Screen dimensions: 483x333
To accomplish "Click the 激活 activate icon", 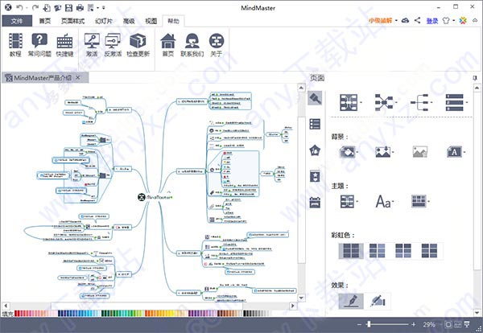I will tap(92, 45).
